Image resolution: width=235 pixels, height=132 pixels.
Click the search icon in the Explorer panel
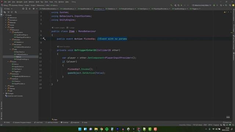point(16,12)
